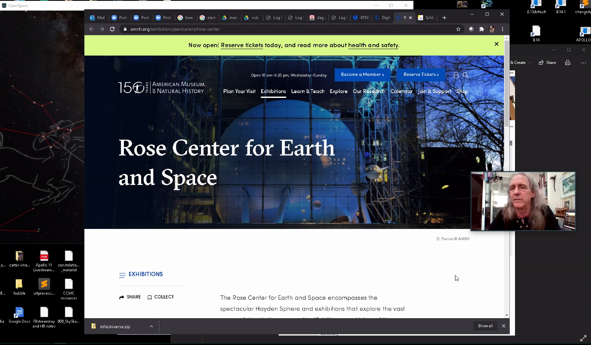Select the FBstreamkey and HR notes file
The height and width of the screenshot is (345, 591).
[44, 318]
